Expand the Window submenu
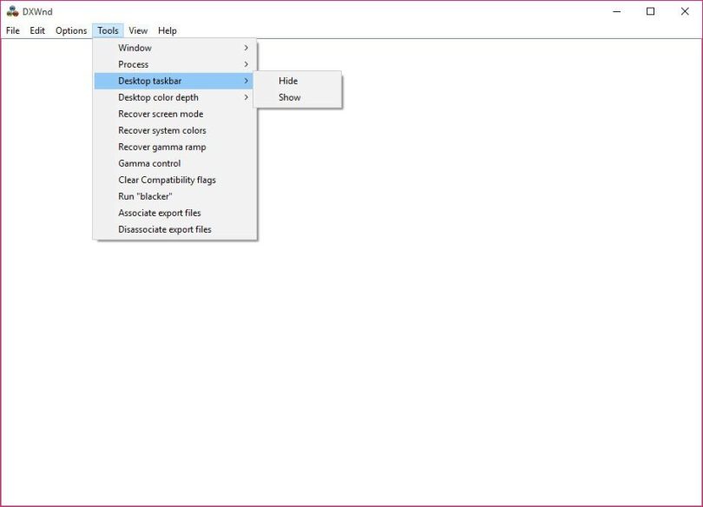The width and height of the screenshot is (703, 507). click(174, 48)
